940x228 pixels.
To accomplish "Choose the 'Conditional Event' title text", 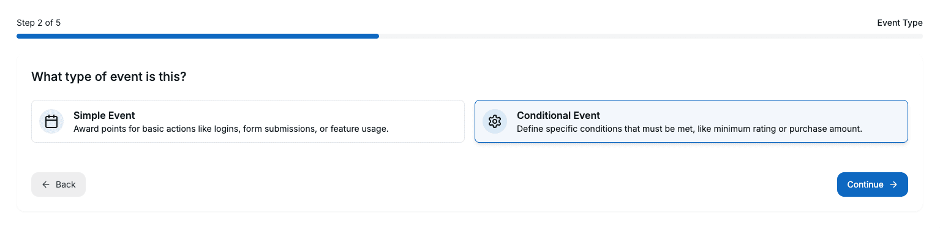I will pos(558,115).
